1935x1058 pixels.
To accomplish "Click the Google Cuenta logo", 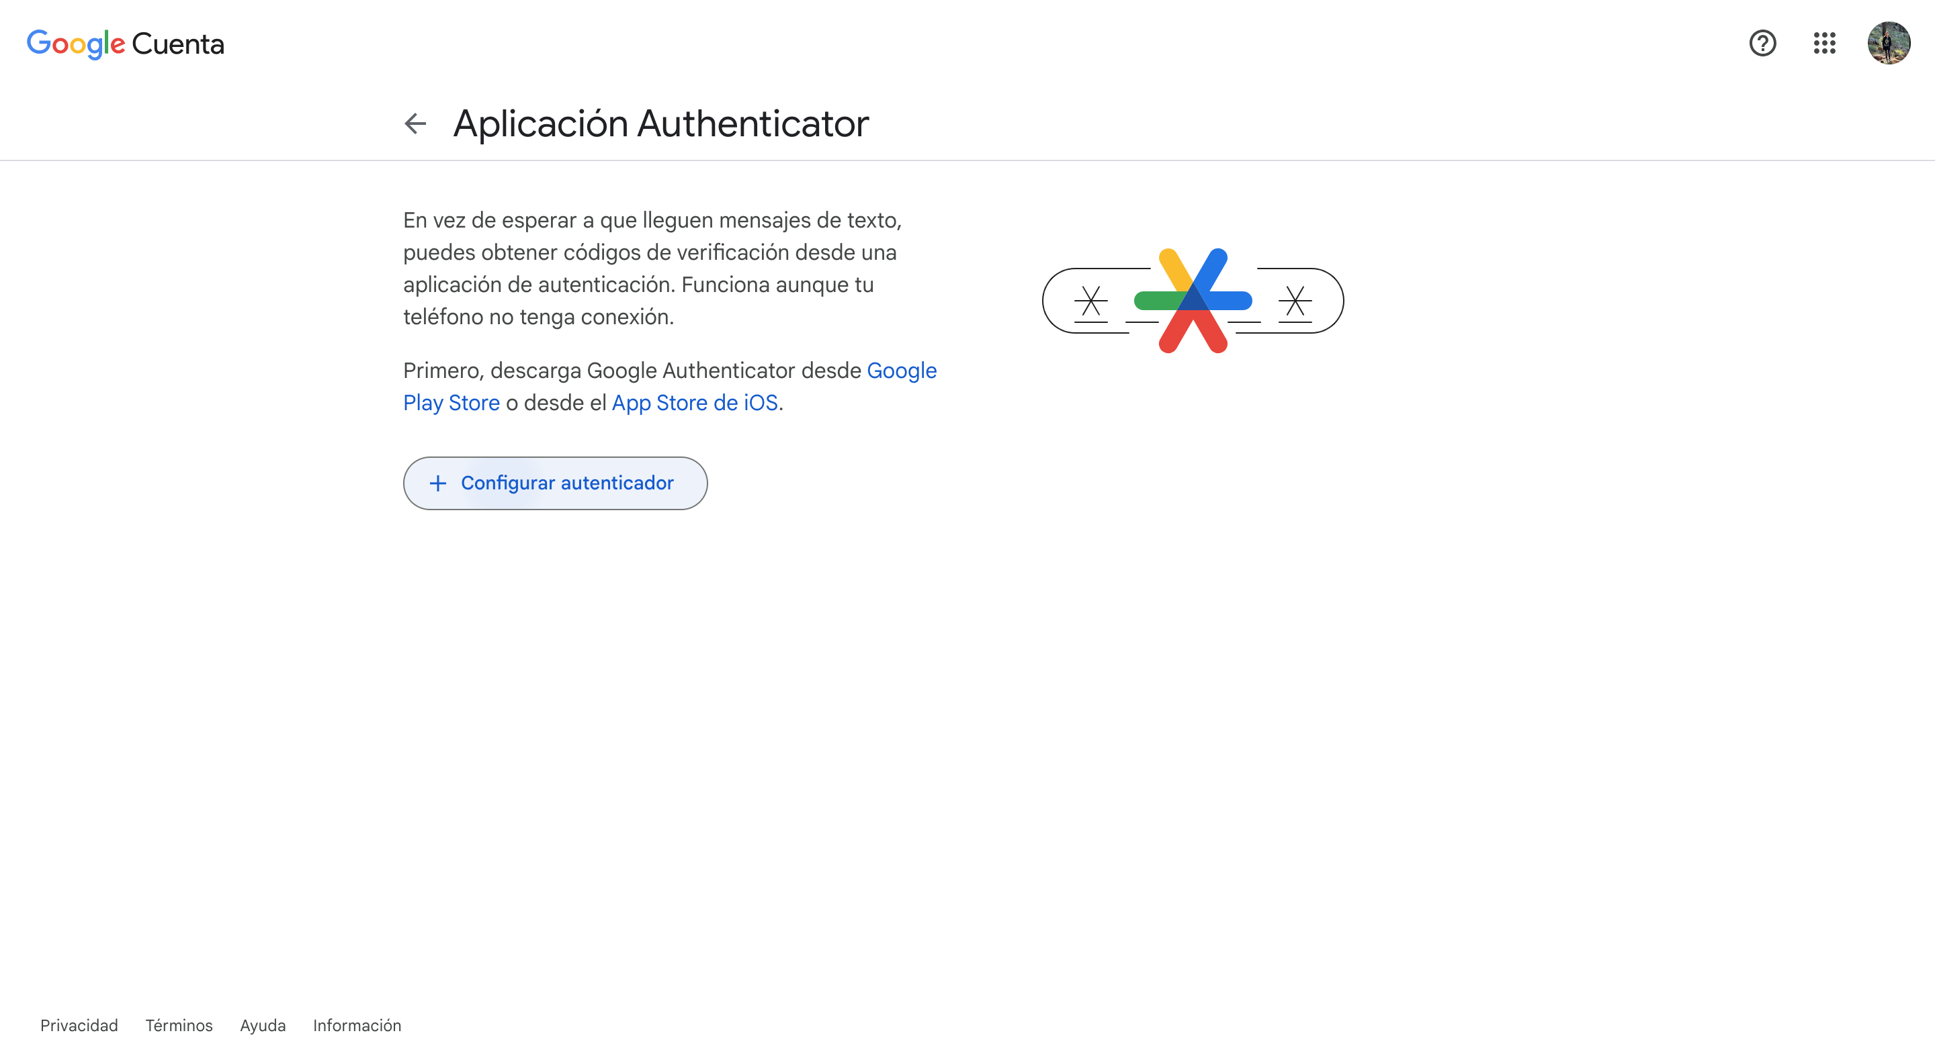I will (x=126, y=44).
